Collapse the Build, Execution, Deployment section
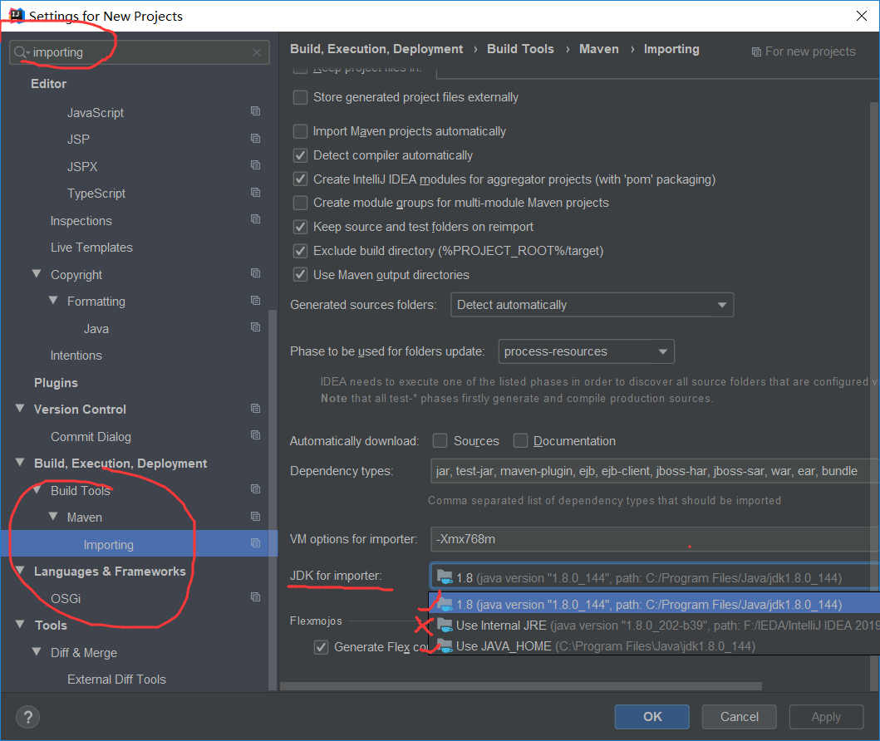 20,463
